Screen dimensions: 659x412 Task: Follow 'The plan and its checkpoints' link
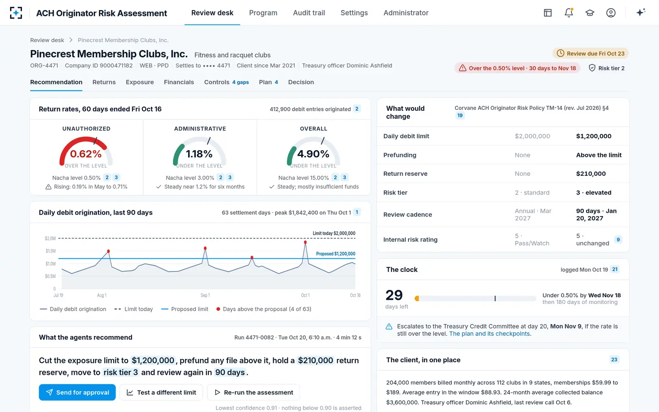click(x=490, y=334)
